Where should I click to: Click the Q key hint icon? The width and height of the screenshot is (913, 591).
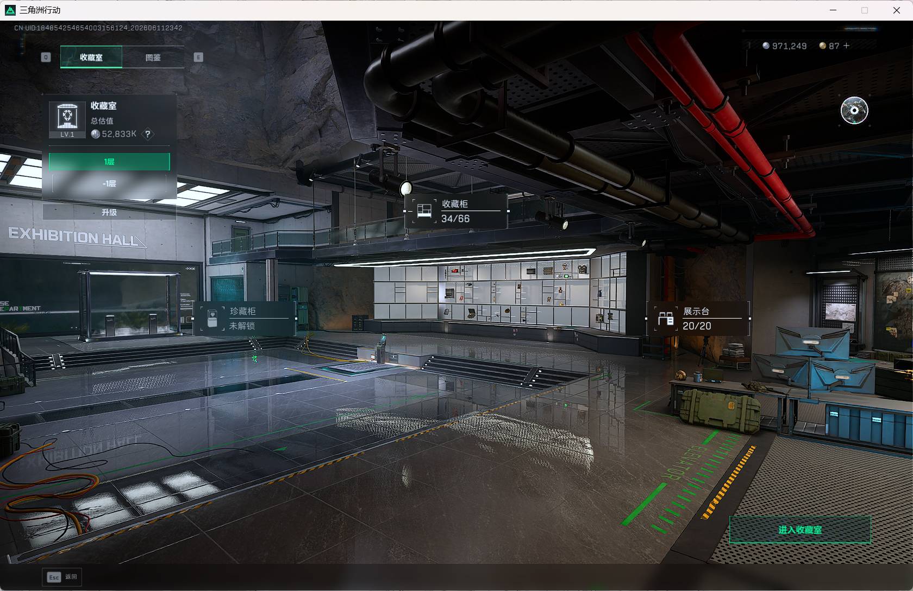point(46,58)
